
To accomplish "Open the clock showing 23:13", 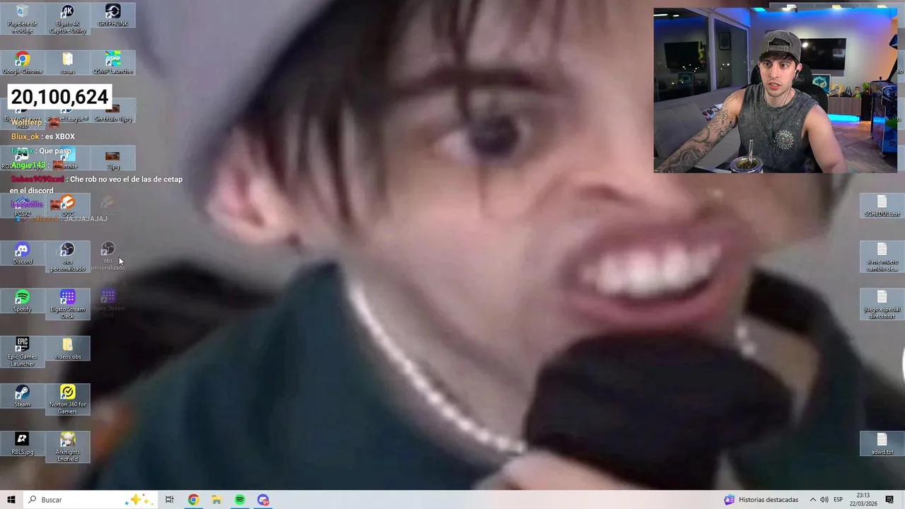I will [x=863, y=500].
